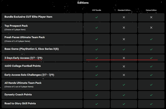Select the Standard Edition column header
166x109 pixels.
click(124, 10)
